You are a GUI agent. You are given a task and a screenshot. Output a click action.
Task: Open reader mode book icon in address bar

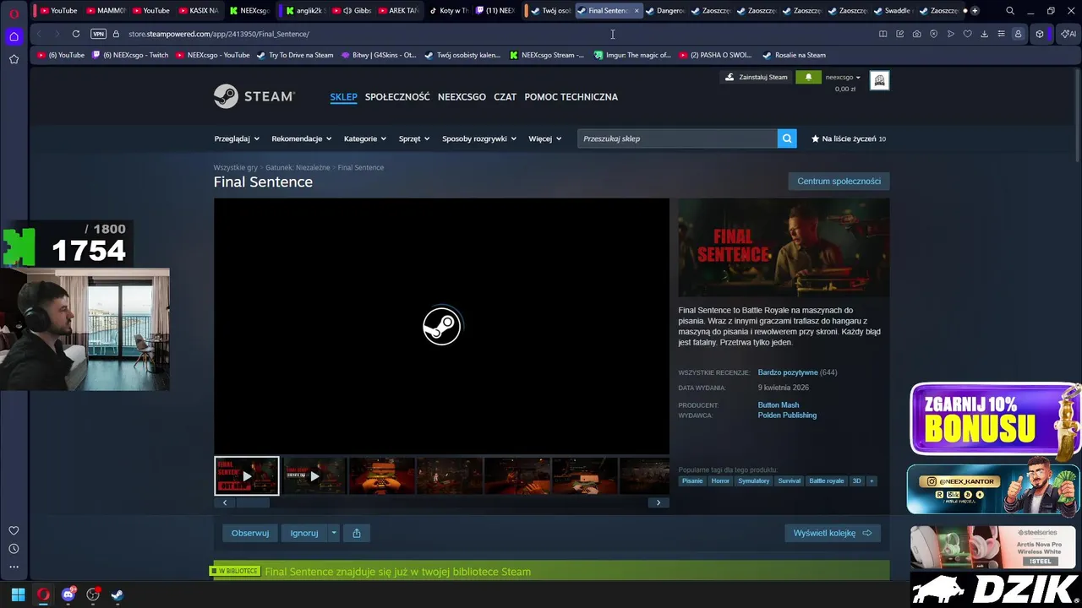[883, 34]
